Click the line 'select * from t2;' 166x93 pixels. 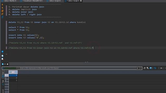coord(19,30)
